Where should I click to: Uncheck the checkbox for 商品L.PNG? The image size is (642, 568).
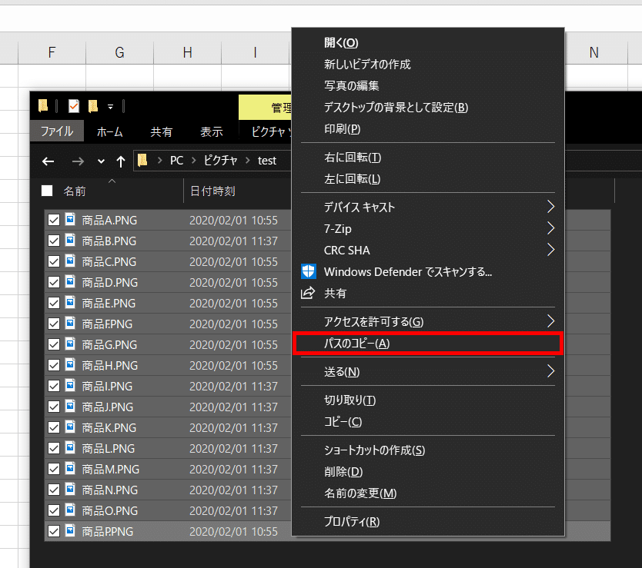54,448
